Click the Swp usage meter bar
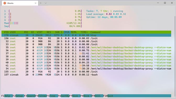Screen dimensions: 176x99 coord(43,26)
